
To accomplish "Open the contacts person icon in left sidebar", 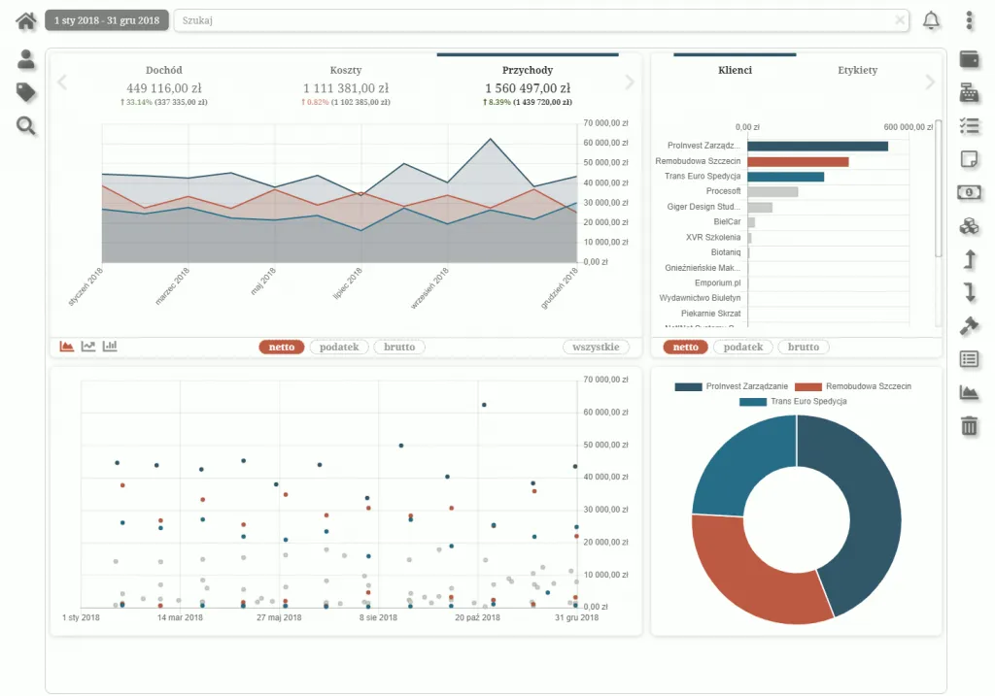I will 26,59.
